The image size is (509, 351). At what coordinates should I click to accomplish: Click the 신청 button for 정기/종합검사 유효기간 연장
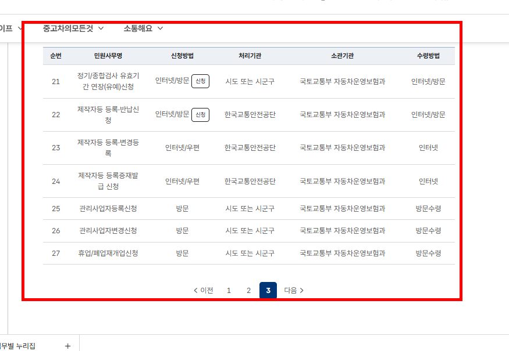[200, 81]
